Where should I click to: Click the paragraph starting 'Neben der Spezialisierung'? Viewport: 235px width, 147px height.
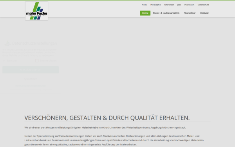(x=114, y=140)
